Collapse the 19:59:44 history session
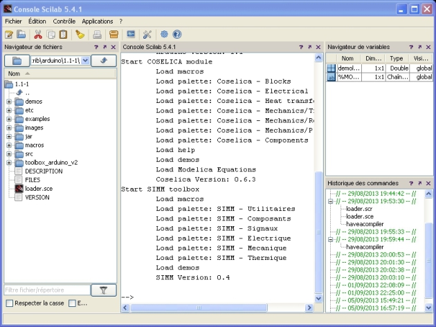 click(330, 239)
